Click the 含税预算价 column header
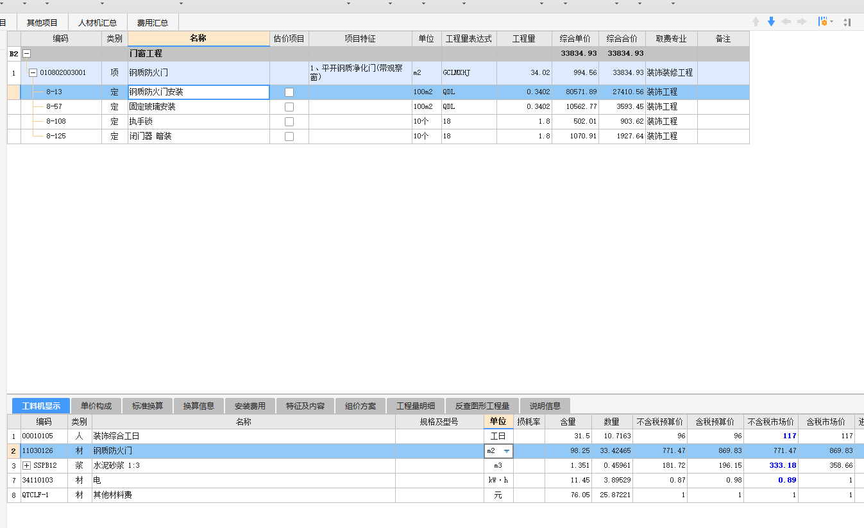 715,422
